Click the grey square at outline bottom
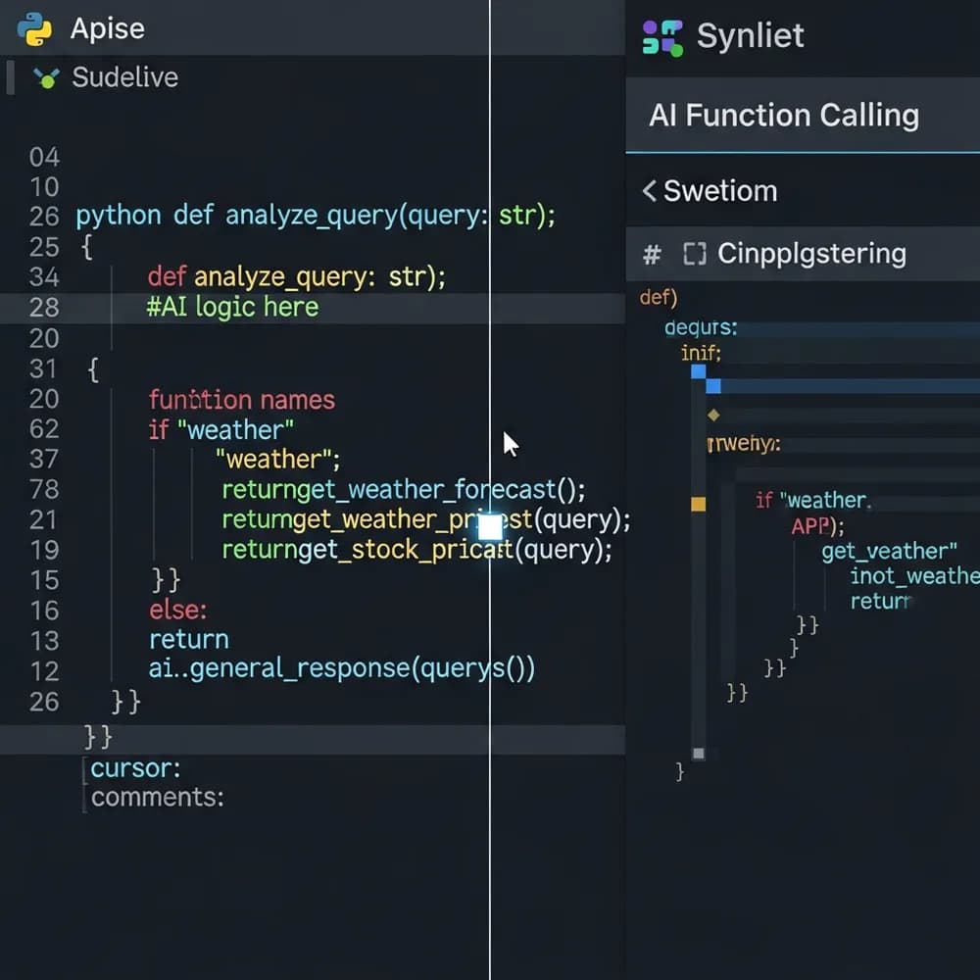Screen dimensions: 980x980 699,753
